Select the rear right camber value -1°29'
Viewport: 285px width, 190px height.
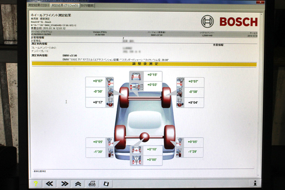[193, 151]
